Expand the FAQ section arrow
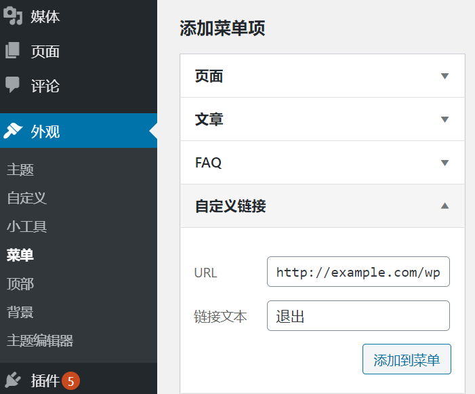Screen dimensions: 475x394 click(445, 163)
